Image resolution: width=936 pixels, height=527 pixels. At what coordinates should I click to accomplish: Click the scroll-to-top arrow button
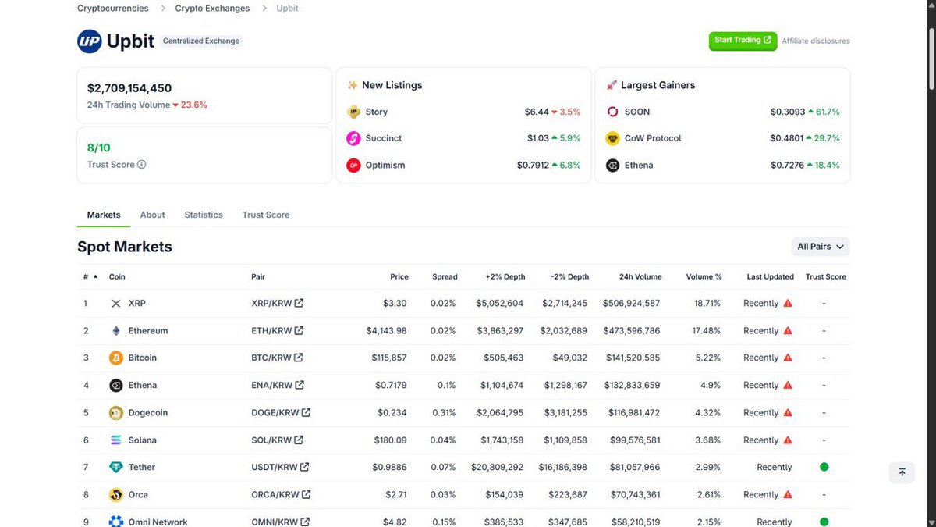pos(902,472)
